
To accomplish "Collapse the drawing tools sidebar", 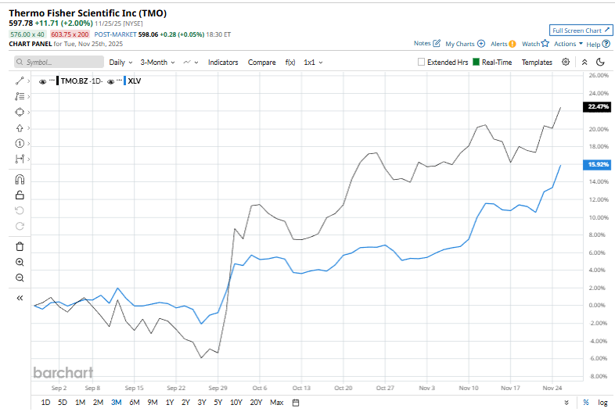I will click(x=20, y=298).
